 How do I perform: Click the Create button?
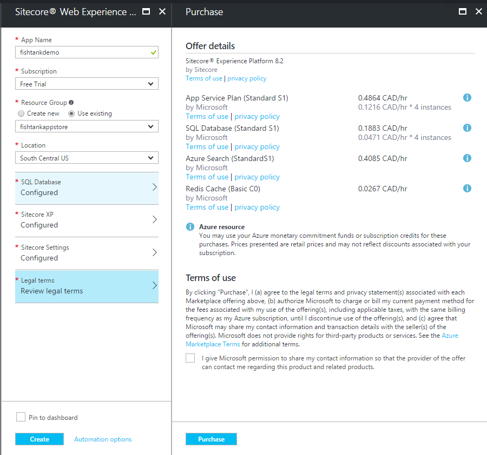click(x=40, y=439)
